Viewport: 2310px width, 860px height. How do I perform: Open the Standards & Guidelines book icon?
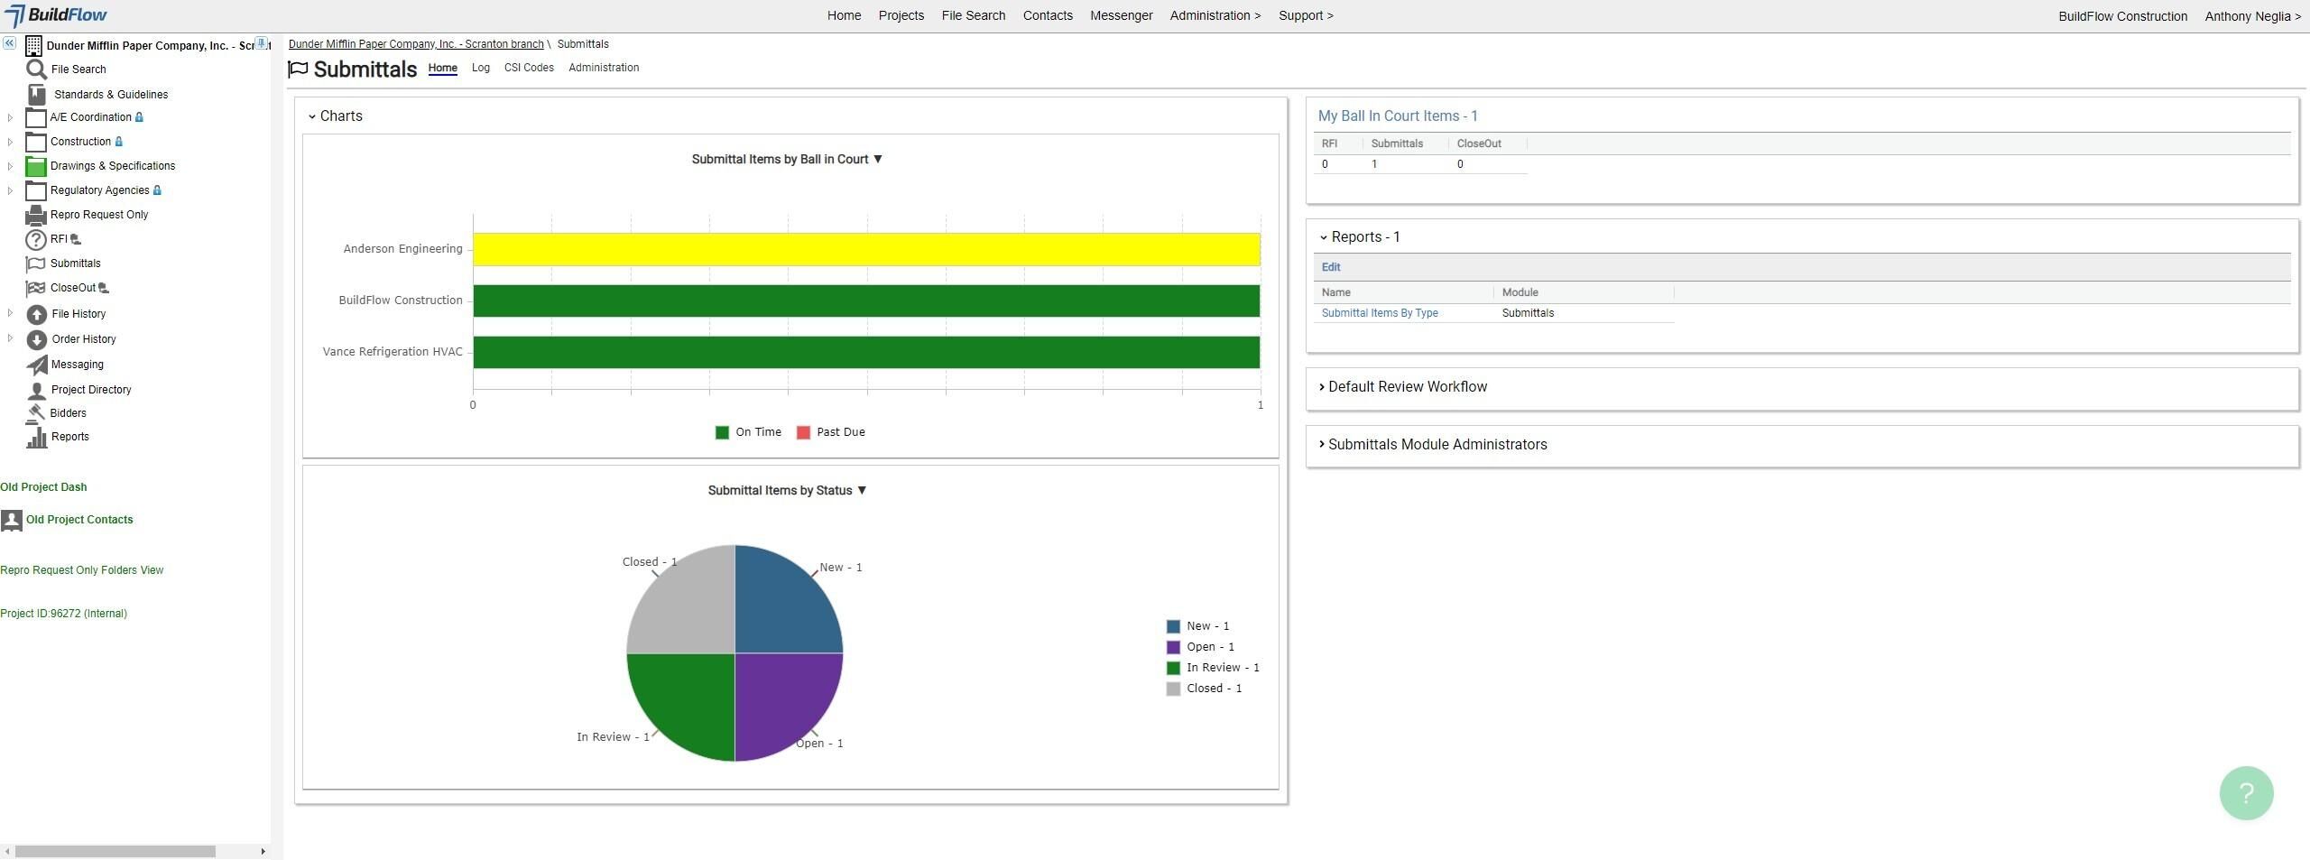37,94
